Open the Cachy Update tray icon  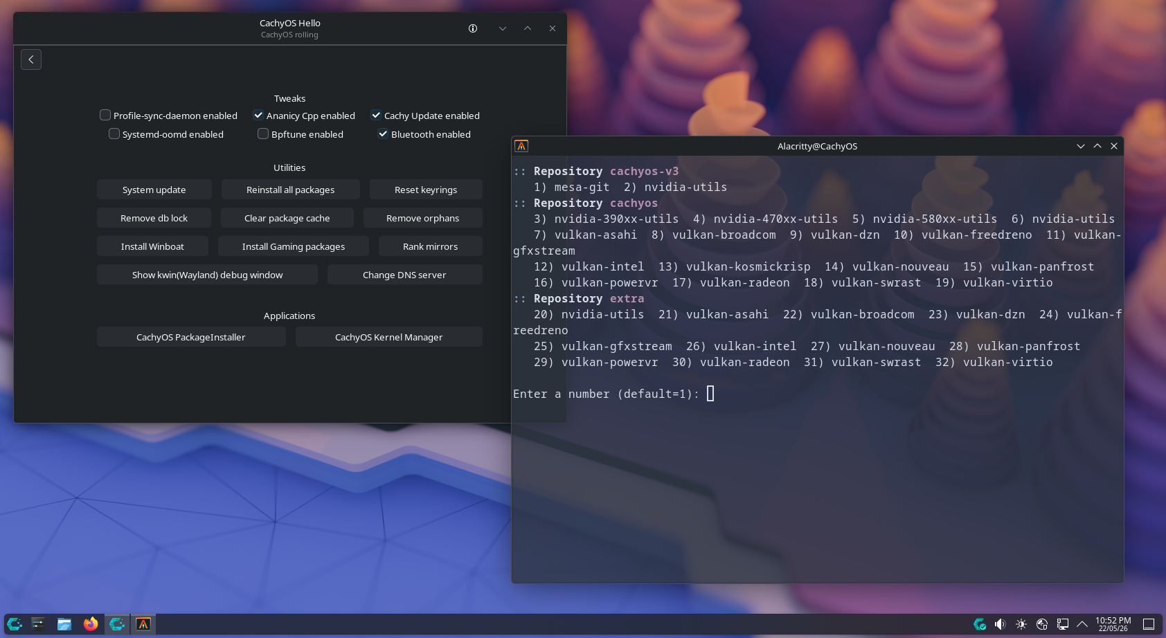coord(980,624)
